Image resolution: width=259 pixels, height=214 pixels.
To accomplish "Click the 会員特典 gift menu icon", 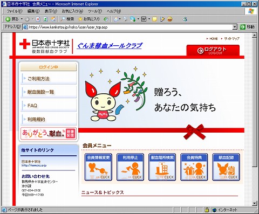I will point(194,167).
